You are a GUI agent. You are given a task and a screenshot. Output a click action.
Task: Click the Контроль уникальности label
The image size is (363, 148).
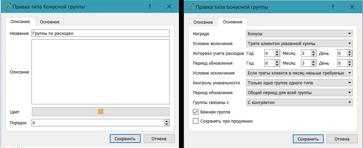coord(216,83)
